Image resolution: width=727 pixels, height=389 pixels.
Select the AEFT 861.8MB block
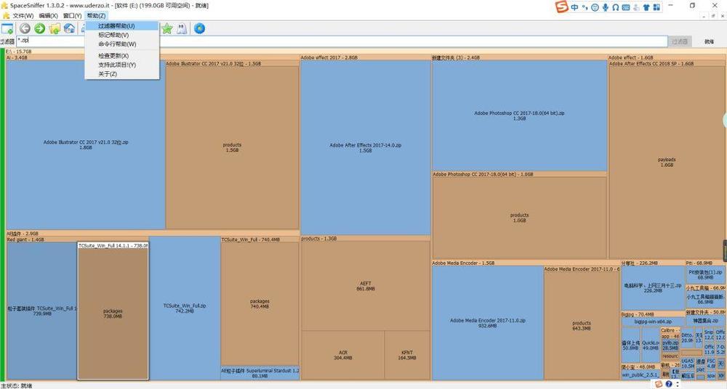pyautogui.click(x=366, y=286)
